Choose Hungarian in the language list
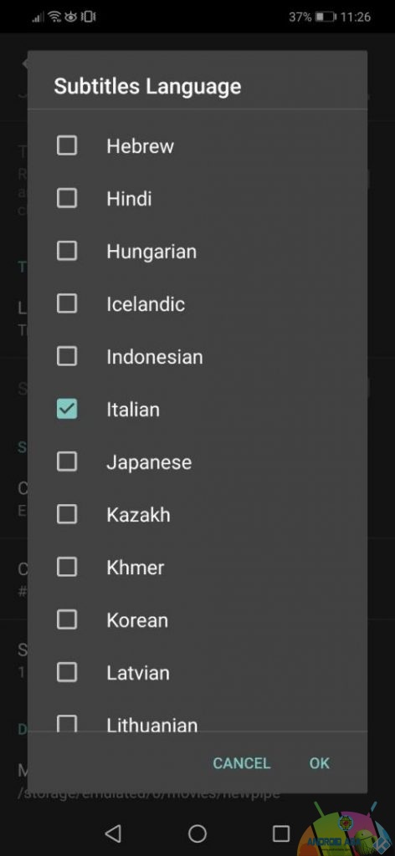Screen dimensions: 395x856 point(197,251)
